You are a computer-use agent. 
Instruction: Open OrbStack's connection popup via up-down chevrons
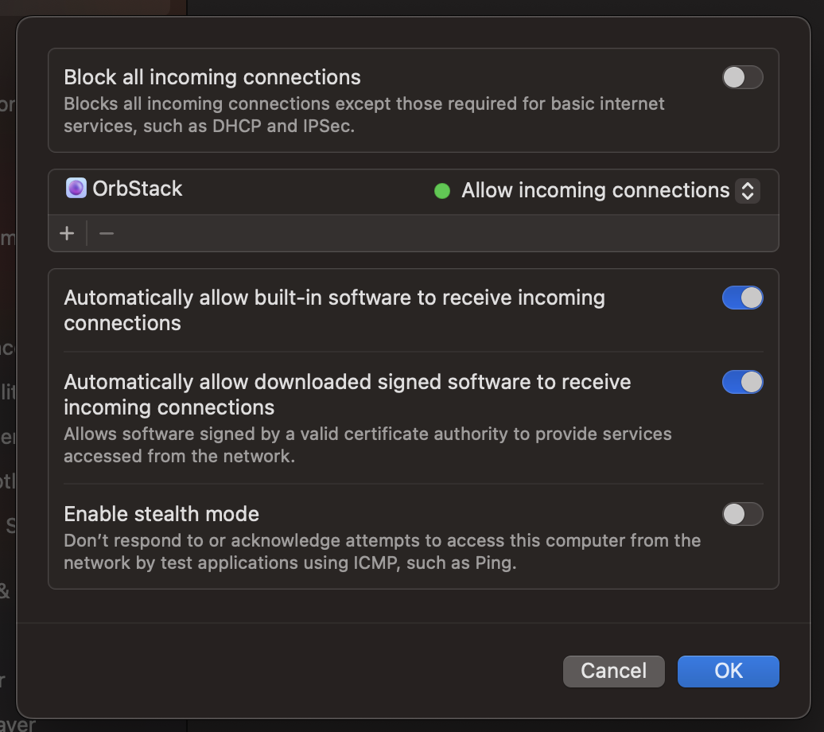[x=747, y=191]
